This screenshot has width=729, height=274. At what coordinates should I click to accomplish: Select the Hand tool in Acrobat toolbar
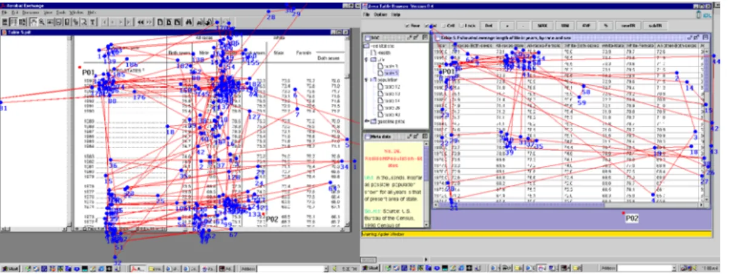[33, 22]
